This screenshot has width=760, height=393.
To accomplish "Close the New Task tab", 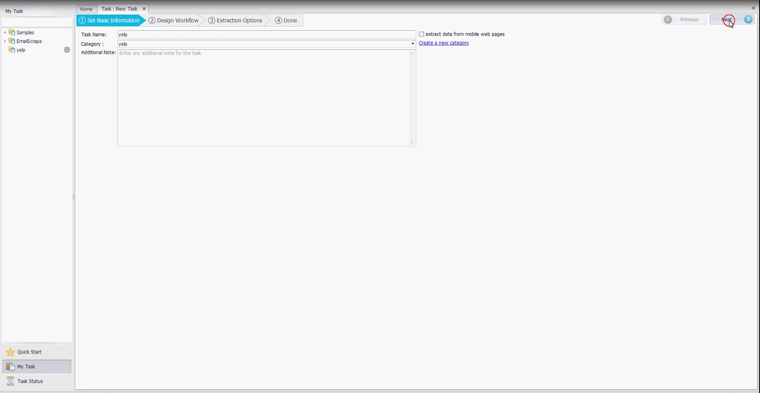I will point(144,9).
